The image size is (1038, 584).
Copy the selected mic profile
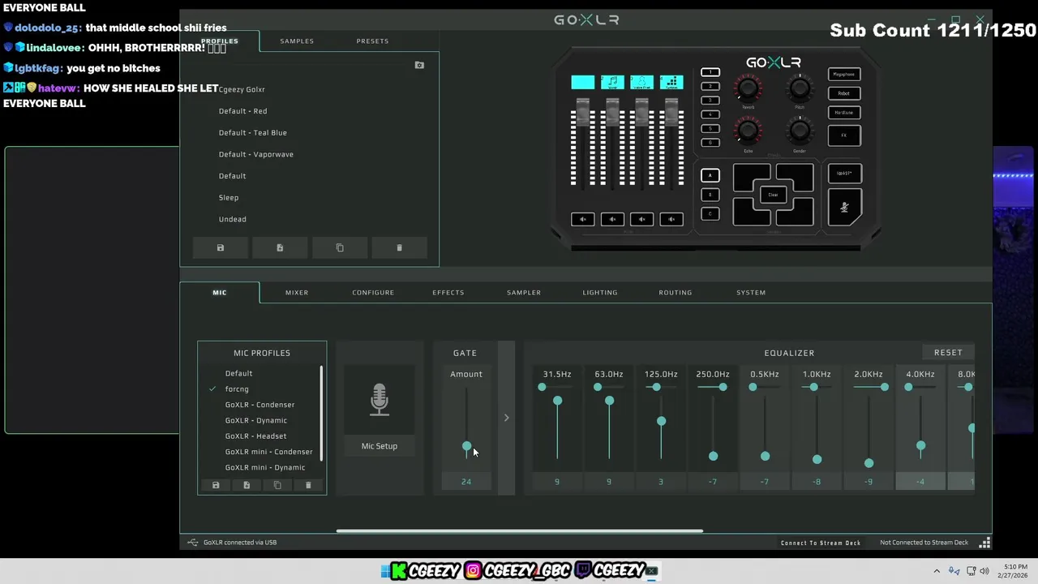(277, 485)
